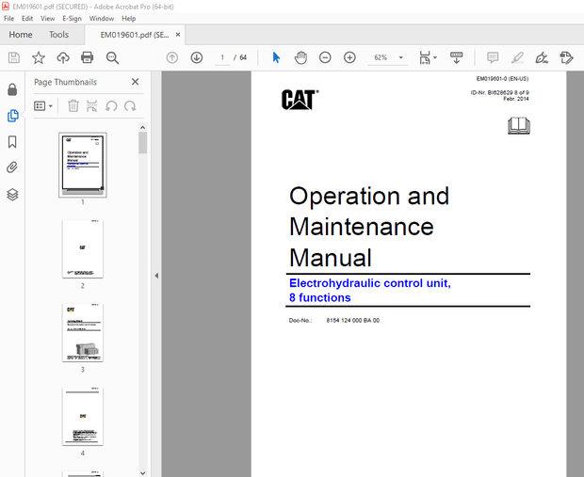Click the thumbnails scrollbar handle
Image resolution: width=584 pixels, height=477 pixels.
click(x=142, y=143)
